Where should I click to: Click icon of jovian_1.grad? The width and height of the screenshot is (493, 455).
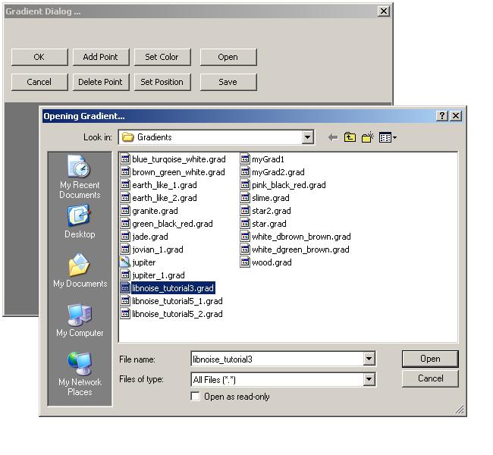125,249
